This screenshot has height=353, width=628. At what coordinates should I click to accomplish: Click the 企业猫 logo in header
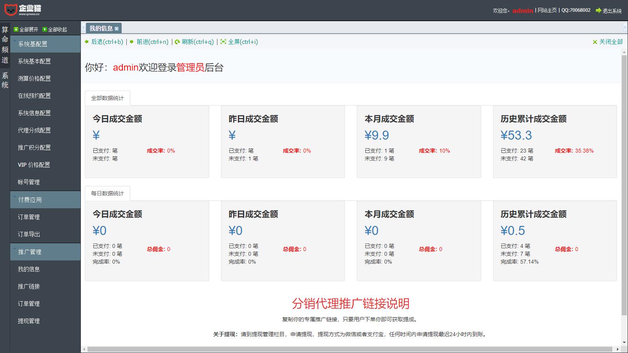point(23,9)
